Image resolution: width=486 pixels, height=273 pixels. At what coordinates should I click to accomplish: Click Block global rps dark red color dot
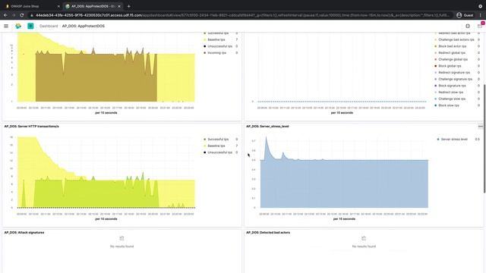click(435, 66)
